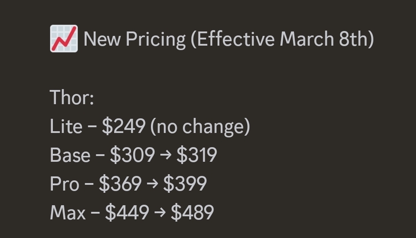Screen dimensions: 416x238
Task: Click the arrow in the Max line
Action: [x=160, y=213]
